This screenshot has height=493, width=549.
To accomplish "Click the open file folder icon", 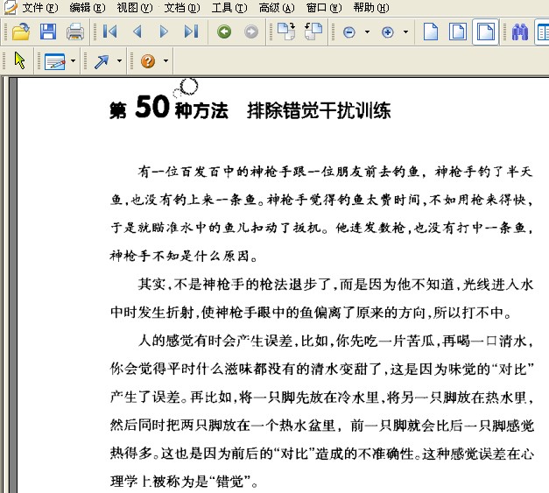I will tap(21, 32).
